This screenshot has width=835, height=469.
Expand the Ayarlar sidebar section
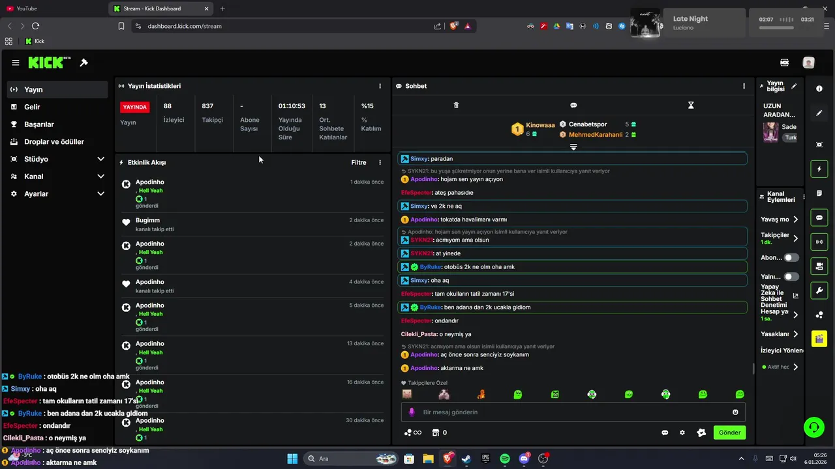click(x=57, y=193)
